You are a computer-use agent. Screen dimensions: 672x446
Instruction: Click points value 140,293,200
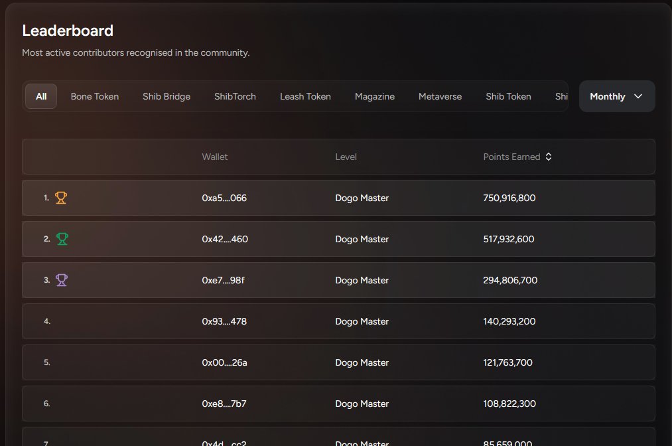(x=509, y=322)
